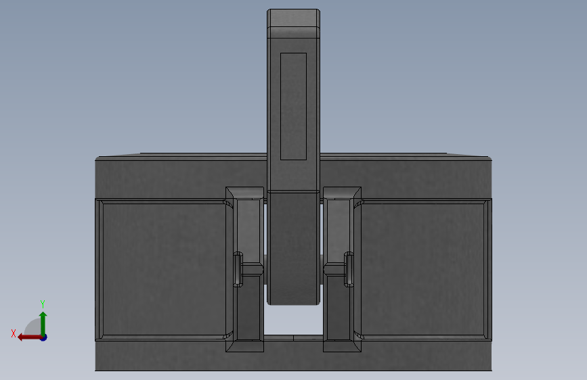This screenshot has height=380, width=587.
Task: Click the blue Z axis dot of the triad
Action: tap(44, 337)
